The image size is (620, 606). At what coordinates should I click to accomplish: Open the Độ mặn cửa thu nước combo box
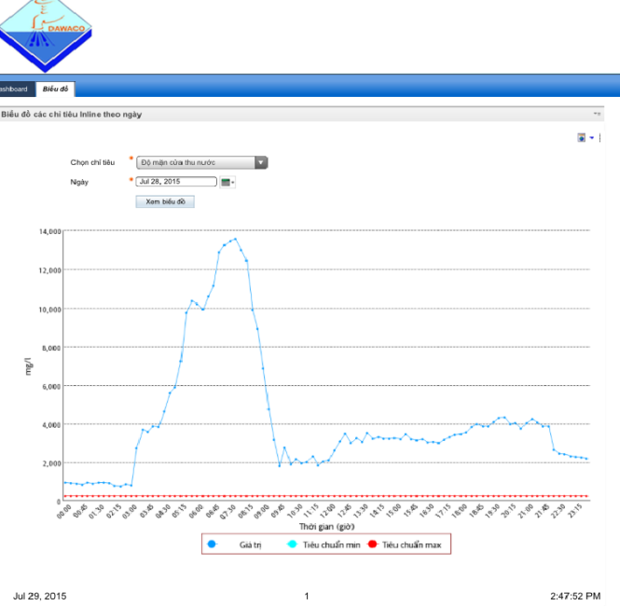(201, 162)
